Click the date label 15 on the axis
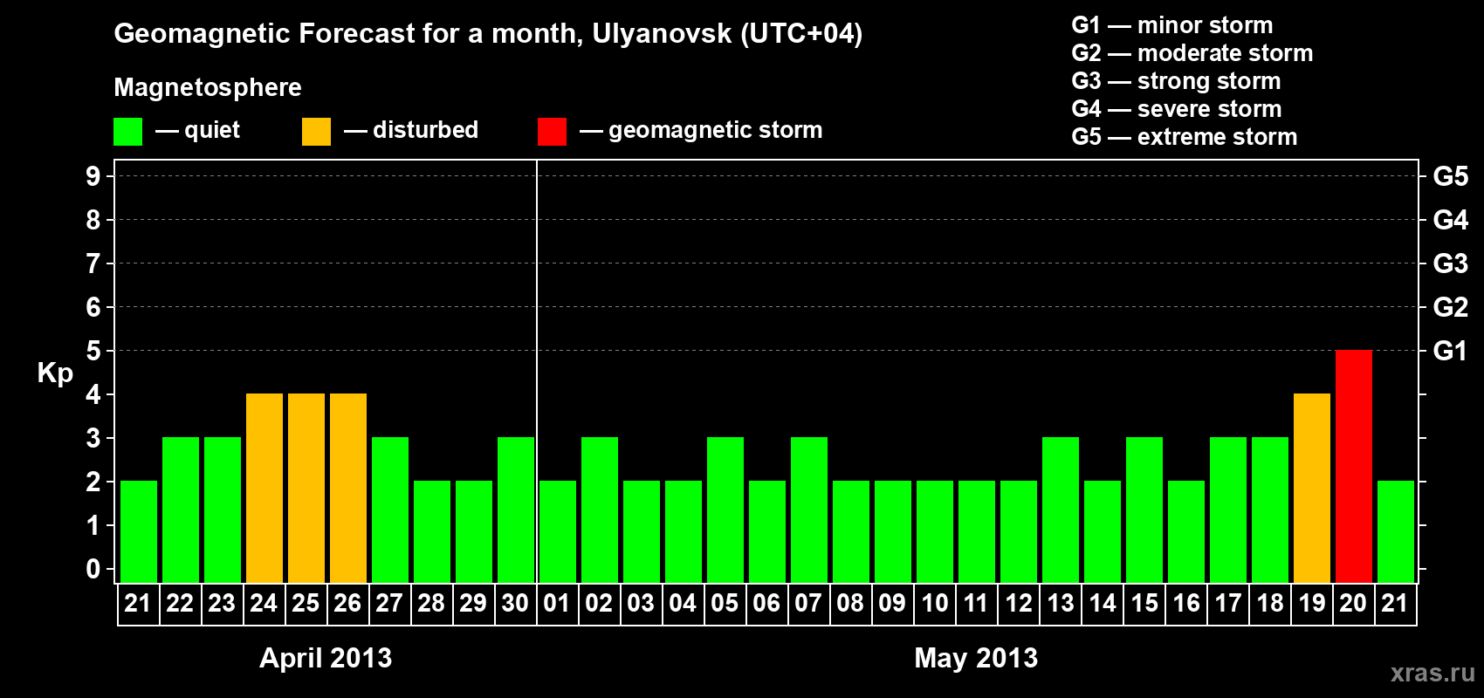Image resolution: width=1484 pixels, height=698 pixels. tap(1144, 604)
